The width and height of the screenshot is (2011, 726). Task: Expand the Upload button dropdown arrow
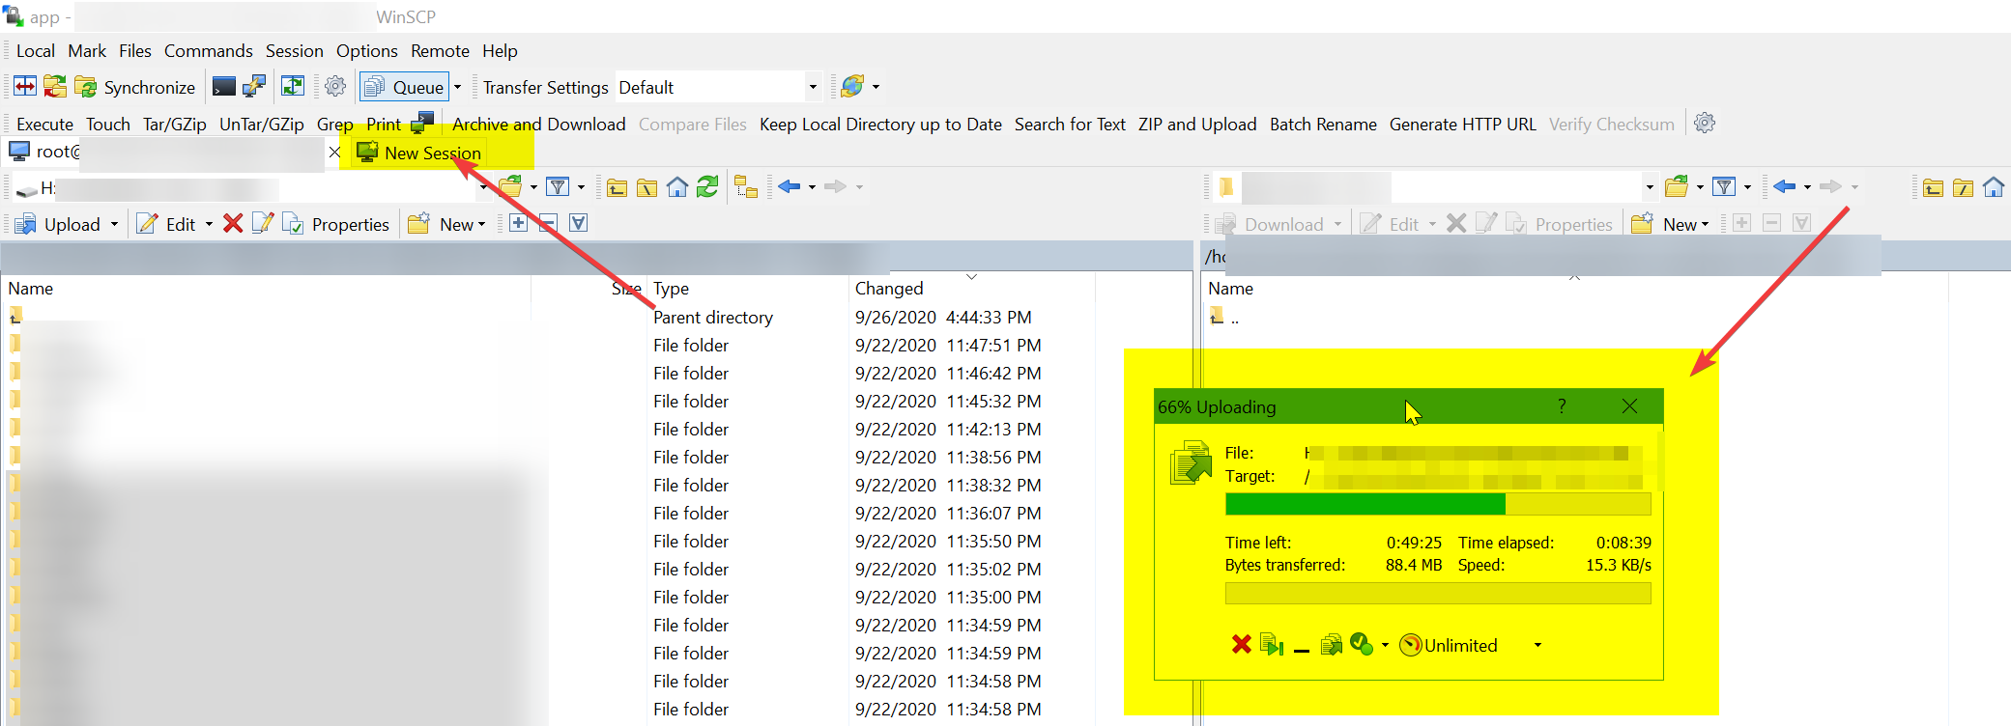click(x=114, y=224)
